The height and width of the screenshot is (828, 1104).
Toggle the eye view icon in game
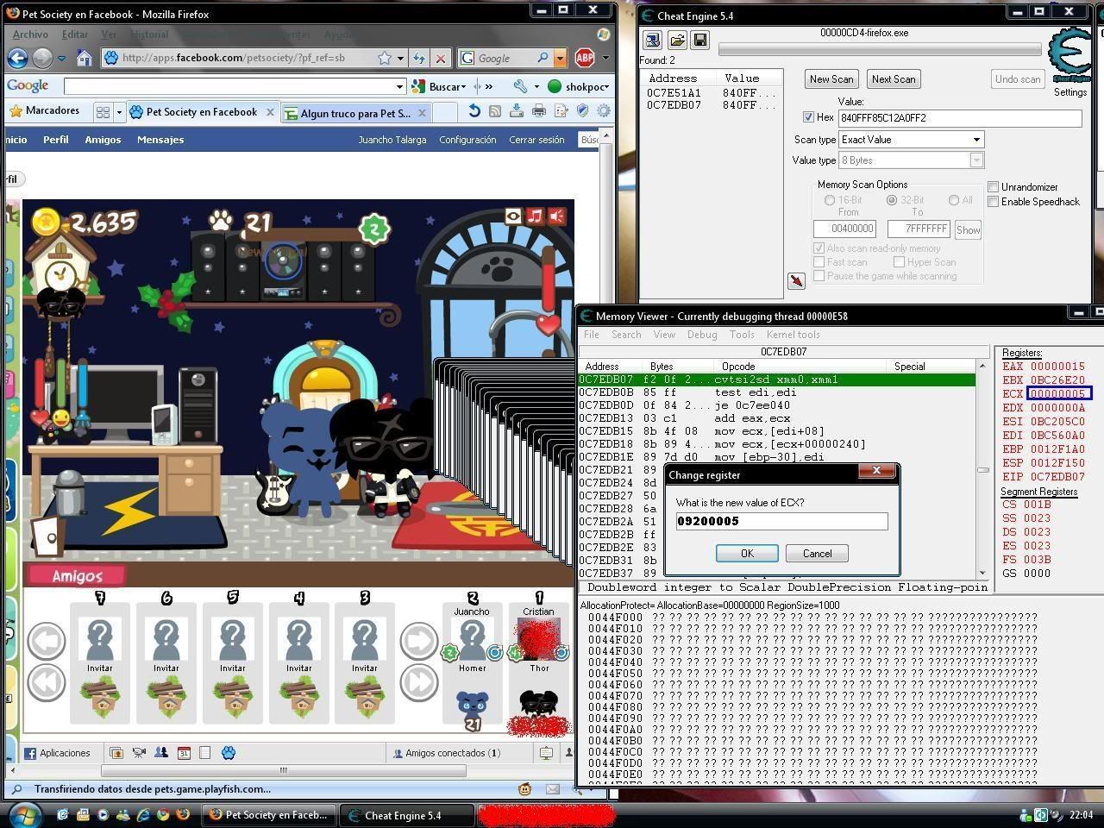(514, 216)
